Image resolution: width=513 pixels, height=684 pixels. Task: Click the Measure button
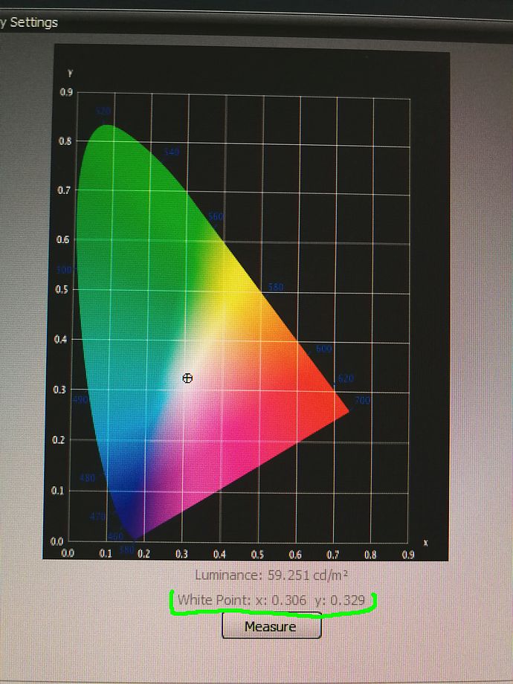click(271, 627)
